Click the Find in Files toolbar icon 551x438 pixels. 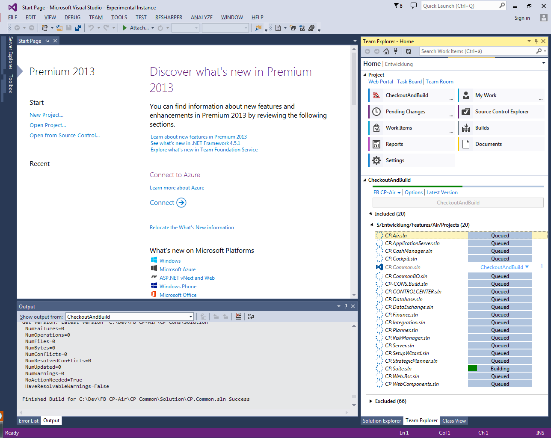pos(258,28)
